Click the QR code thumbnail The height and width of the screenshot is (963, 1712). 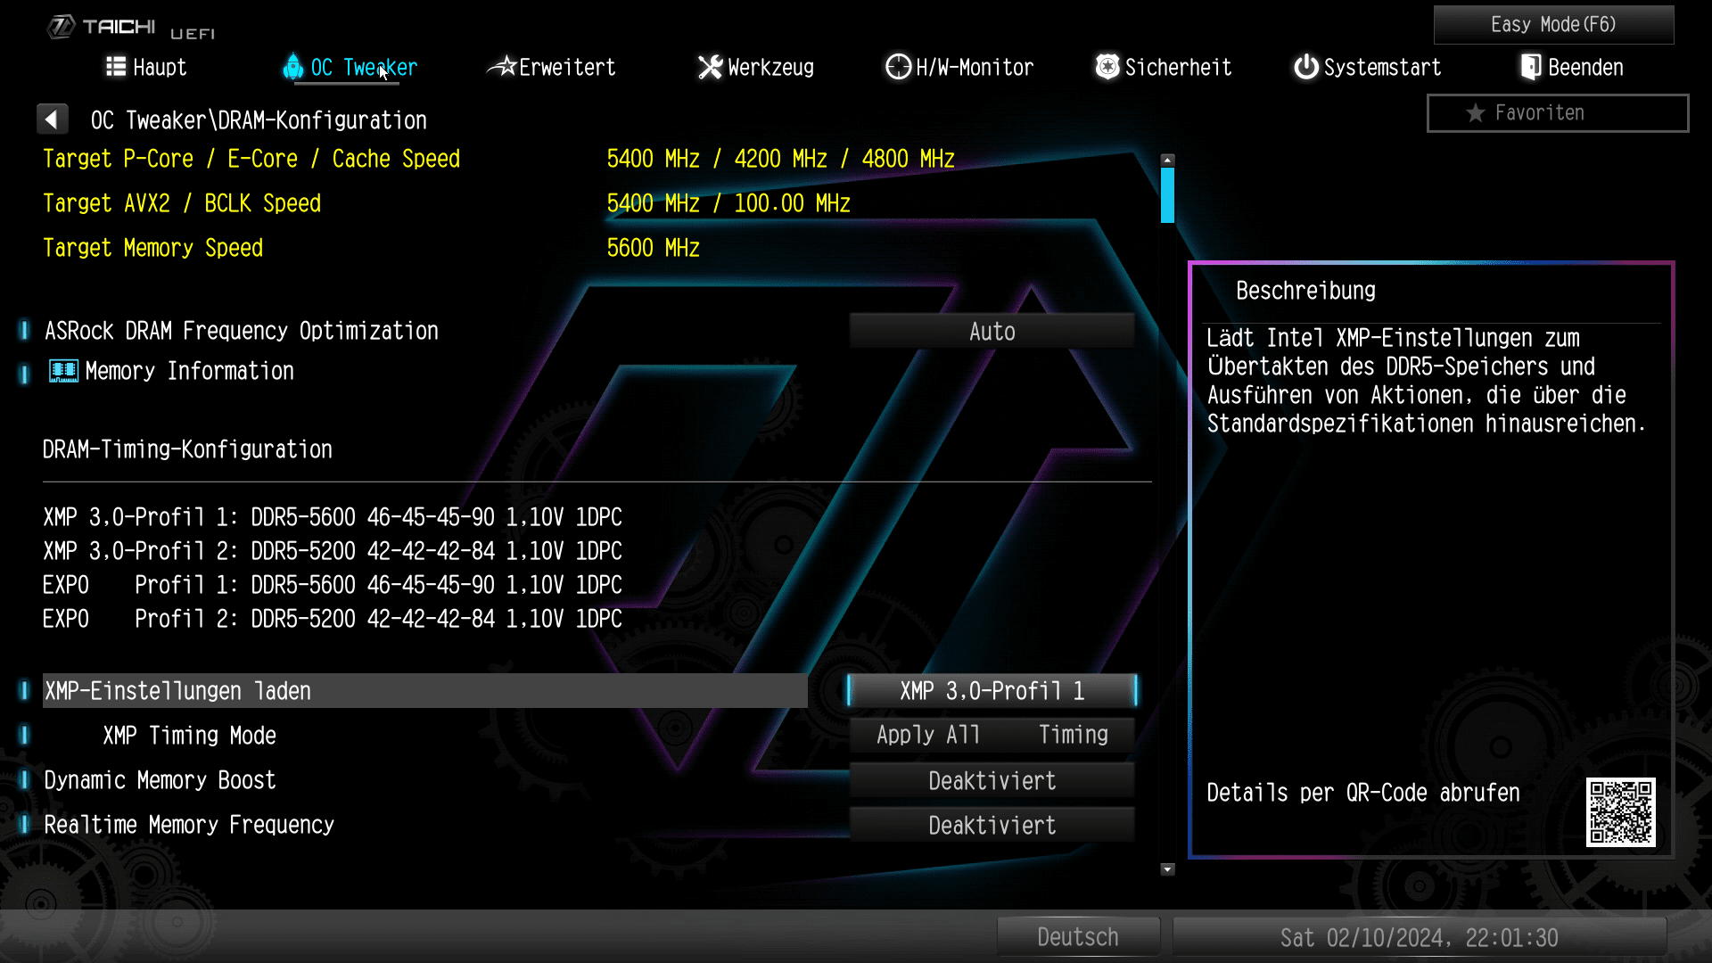[1620, 812]
